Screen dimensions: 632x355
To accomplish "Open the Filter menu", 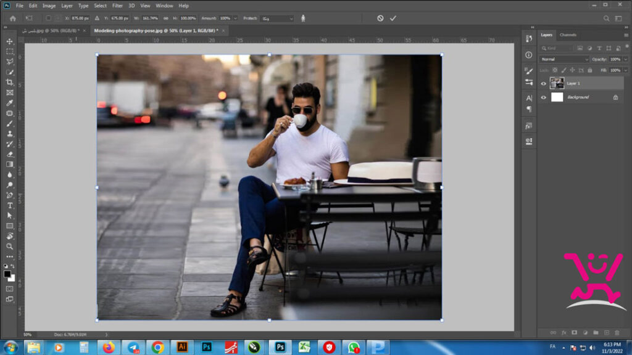I will click(x=117, y=6).
